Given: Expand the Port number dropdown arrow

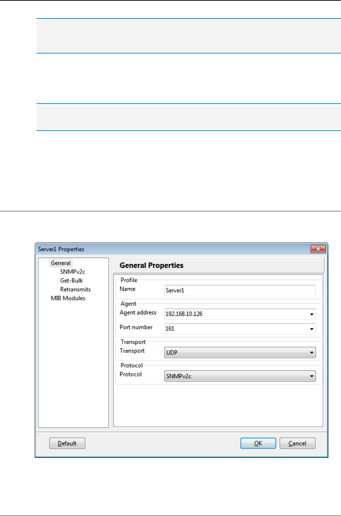Looking at the screenshot, I should (x=312, y=329).
